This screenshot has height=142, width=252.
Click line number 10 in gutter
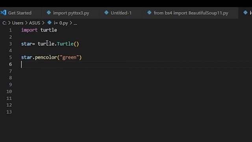coord(9,92)
